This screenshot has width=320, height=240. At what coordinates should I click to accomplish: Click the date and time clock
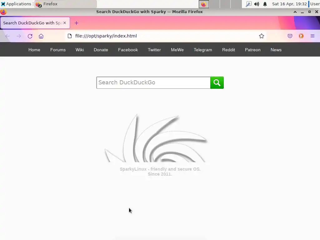point(289,4)
